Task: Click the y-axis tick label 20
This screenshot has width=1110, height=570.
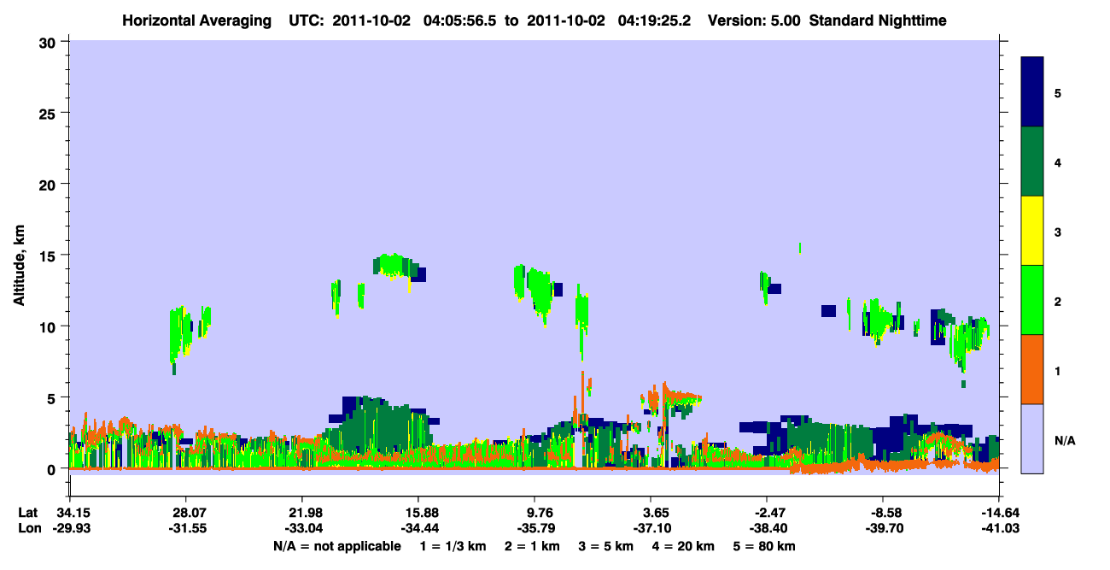Action: pyautogui.click(x=50, y=184)
